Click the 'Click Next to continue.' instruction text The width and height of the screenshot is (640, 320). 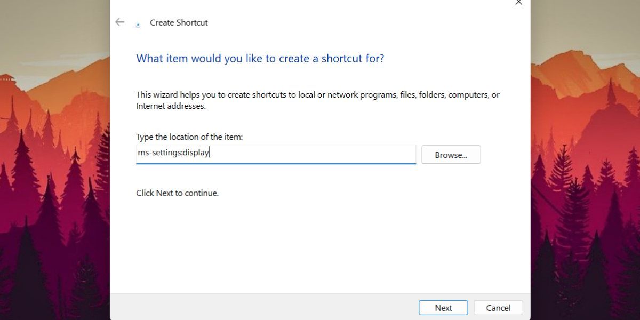click(177, 193)
